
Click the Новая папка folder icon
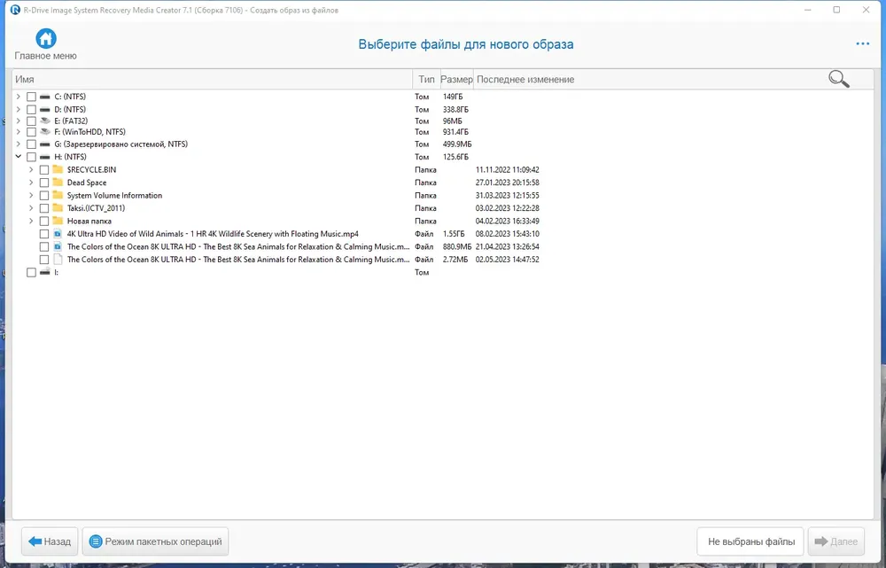click(x=58, y=221)
